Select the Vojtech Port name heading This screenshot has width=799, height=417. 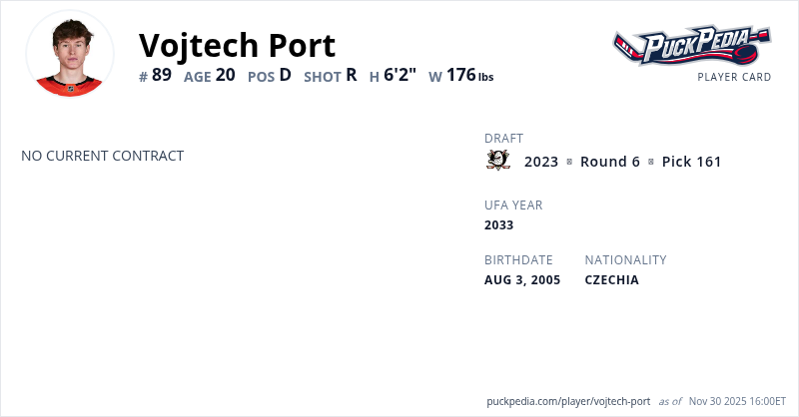[237, 45]
